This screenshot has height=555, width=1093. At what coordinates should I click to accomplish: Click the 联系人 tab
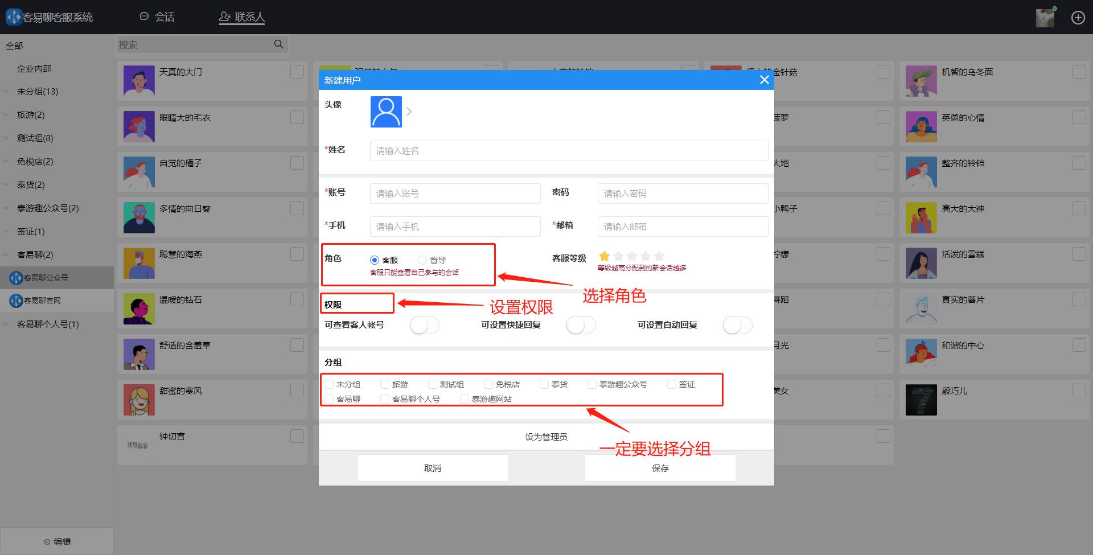point(241,17)
